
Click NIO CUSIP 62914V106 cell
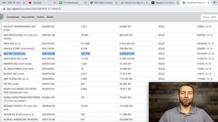click(x=48, y=54)
